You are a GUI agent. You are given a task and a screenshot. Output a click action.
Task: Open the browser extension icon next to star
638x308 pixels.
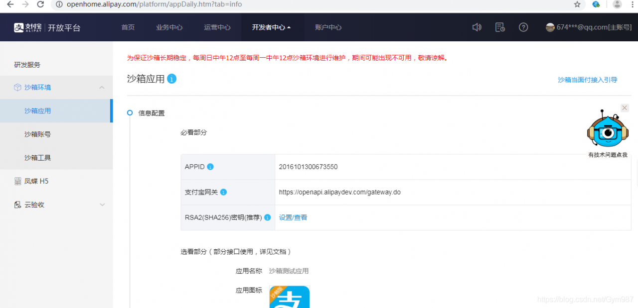596,4
